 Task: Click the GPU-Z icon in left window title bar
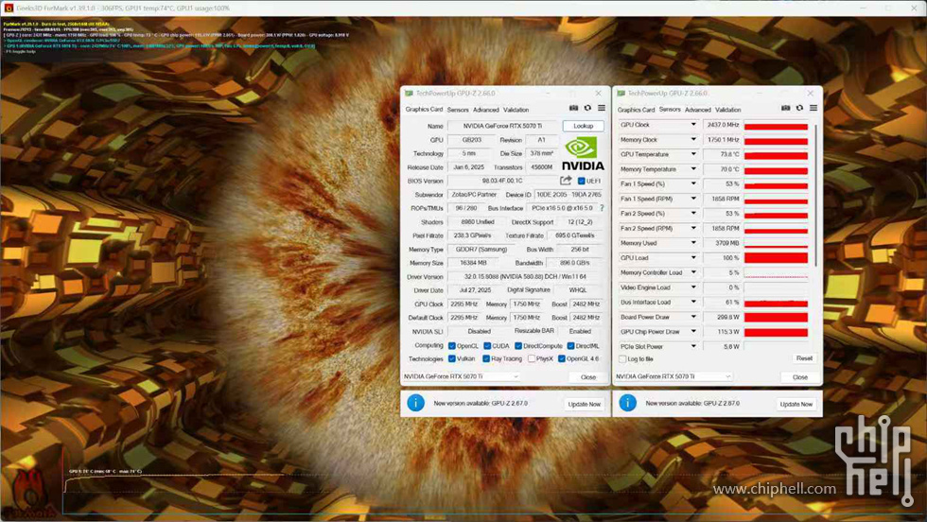pos(409,94)
